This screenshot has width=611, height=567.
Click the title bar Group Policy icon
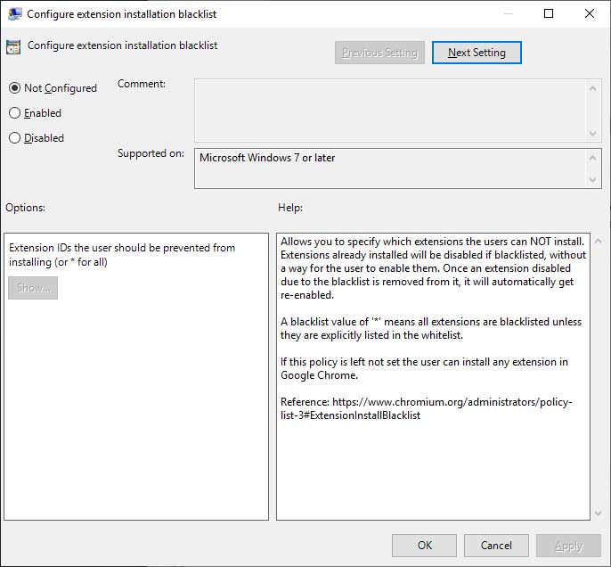[x=14, y=14]
